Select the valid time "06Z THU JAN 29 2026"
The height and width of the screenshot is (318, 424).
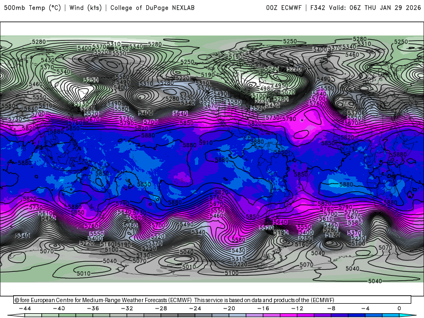[x=385, y=8]
